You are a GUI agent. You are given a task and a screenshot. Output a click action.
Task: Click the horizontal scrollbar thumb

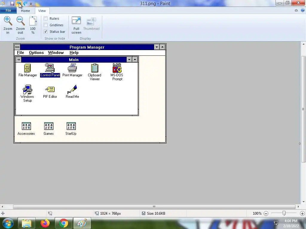pyautogui.click(x=154, y=206)
